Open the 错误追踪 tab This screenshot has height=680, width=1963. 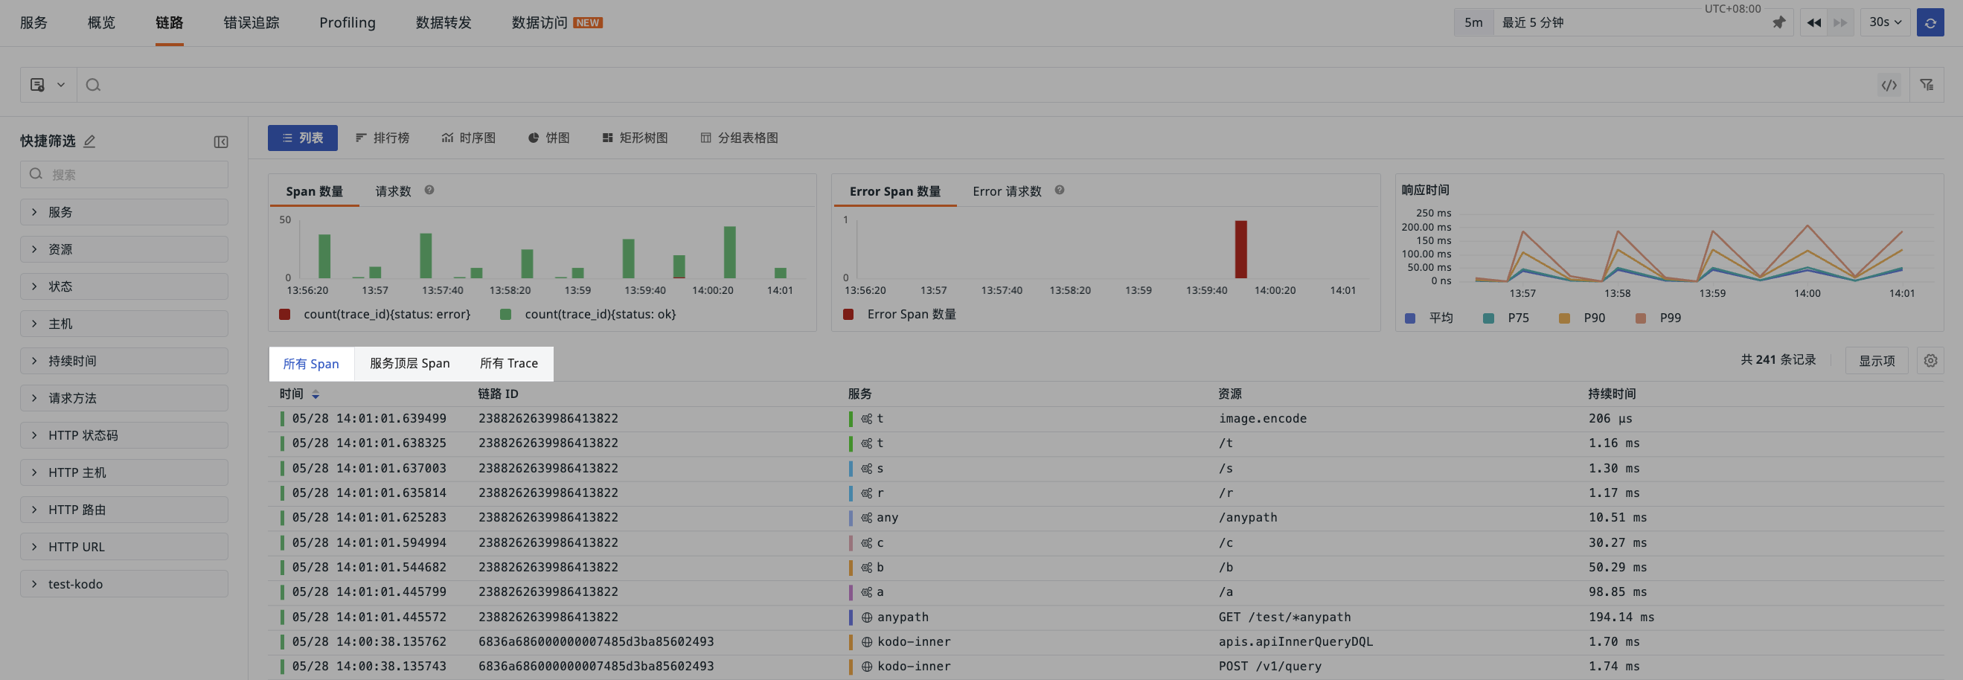point(251,23)
